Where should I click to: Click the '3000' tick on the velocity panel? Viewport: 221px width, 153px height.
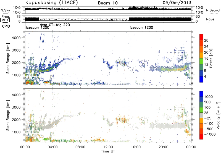[x=16, y=107]
